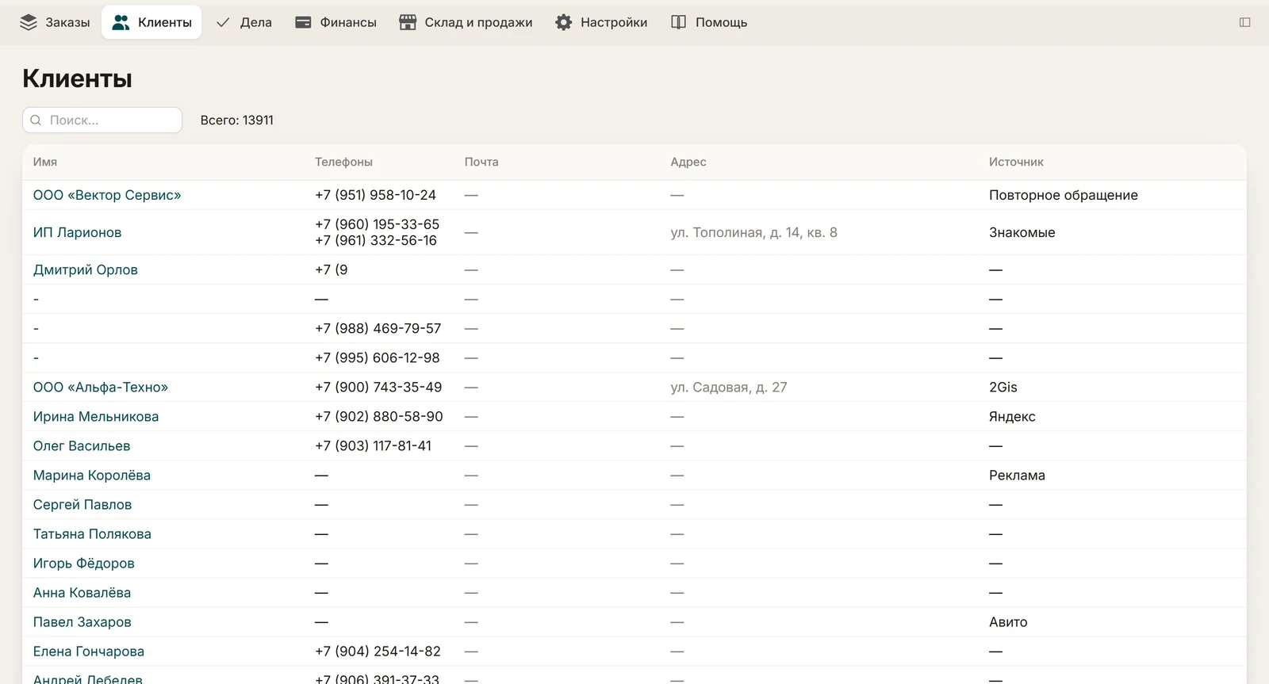
Task: Click the layered stack icon beside Заказы
Action: tap(29, 22)
